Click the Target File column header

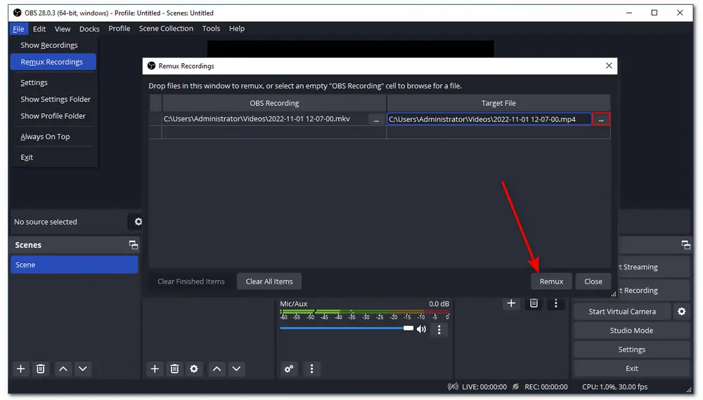498,103
